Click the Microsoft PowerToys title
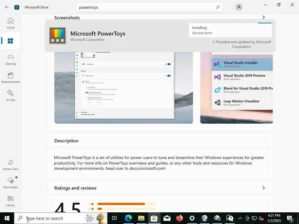 pyautogui.click(x=98, y=34)
